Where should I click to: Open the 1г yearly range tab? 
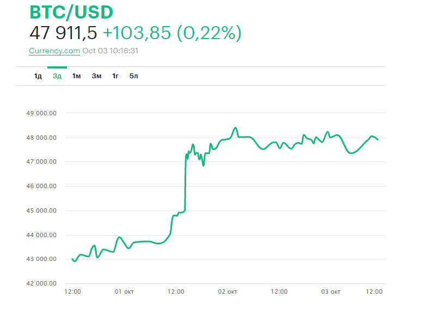click(x=115, y=76)
